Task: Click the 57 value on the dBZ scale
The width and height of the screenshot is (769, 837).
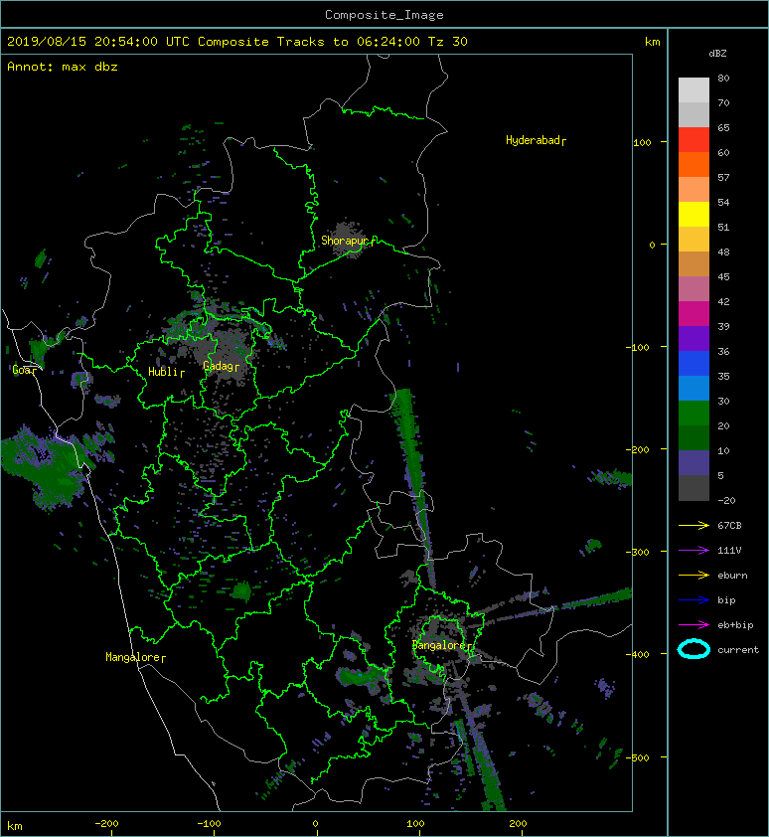Action: coord(723,177)
